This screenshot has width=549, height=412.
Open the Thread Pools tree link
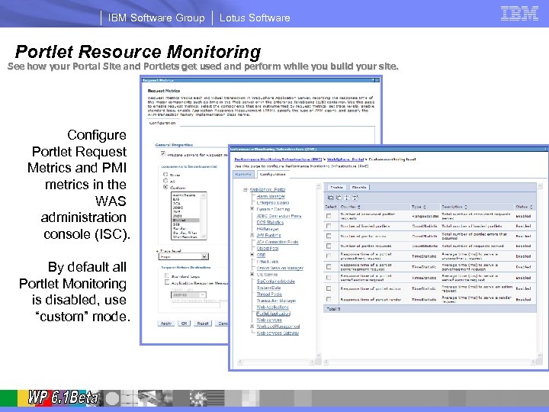tap(269, 295)
